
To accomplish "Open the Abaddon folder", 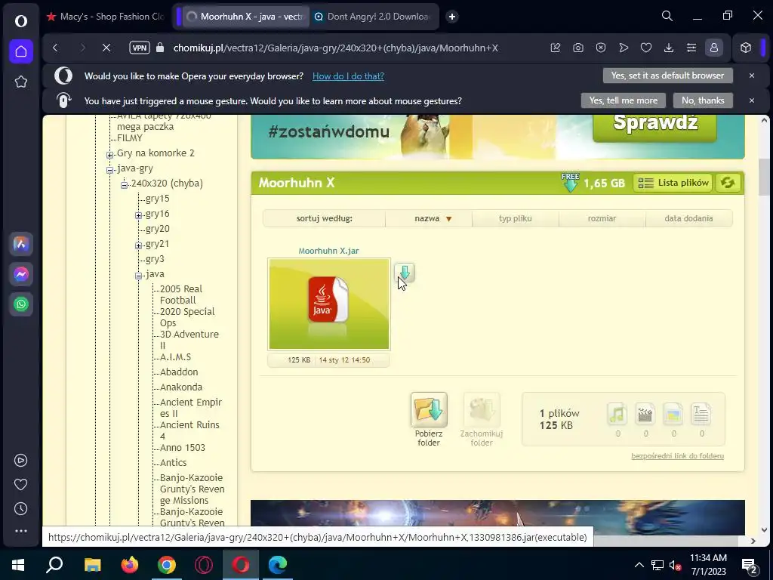I will tap(179, 372).
